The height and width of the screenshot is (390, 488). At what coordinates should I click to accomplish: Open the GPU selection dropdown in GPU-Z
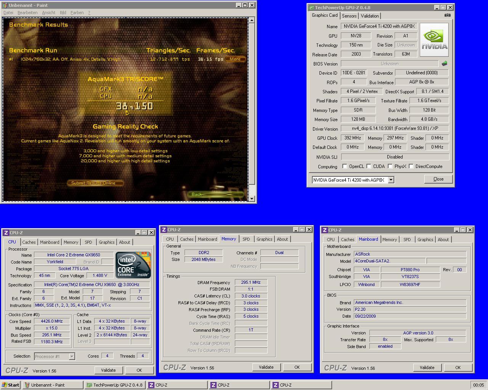point(391,180)
